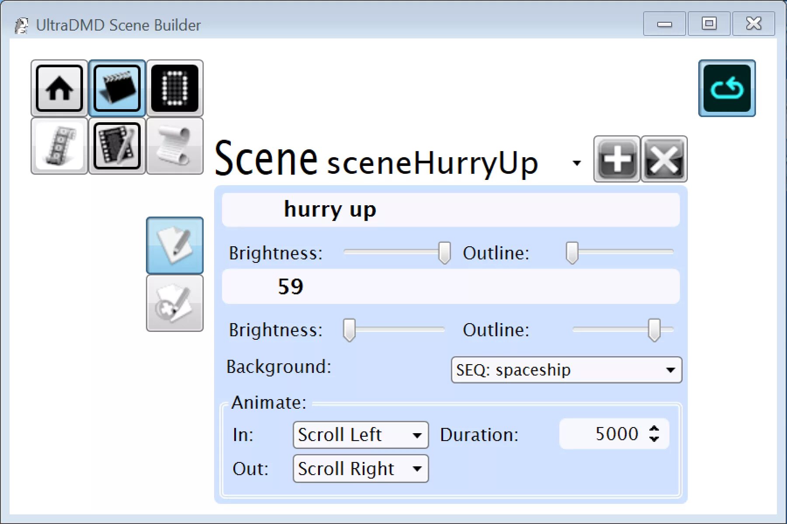Select the edit note pencil toggle
The height and width of the screenshot is (524, 787).
(x=175, y=245)
